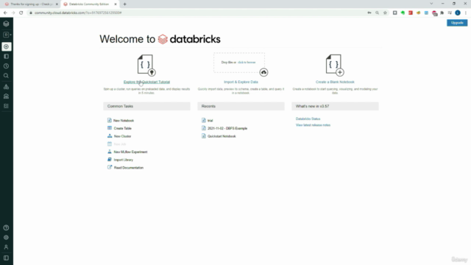This screenshot has height=265, width=471.
Task: Select Import Library under Common Tasks
Action: coord(124,160)
